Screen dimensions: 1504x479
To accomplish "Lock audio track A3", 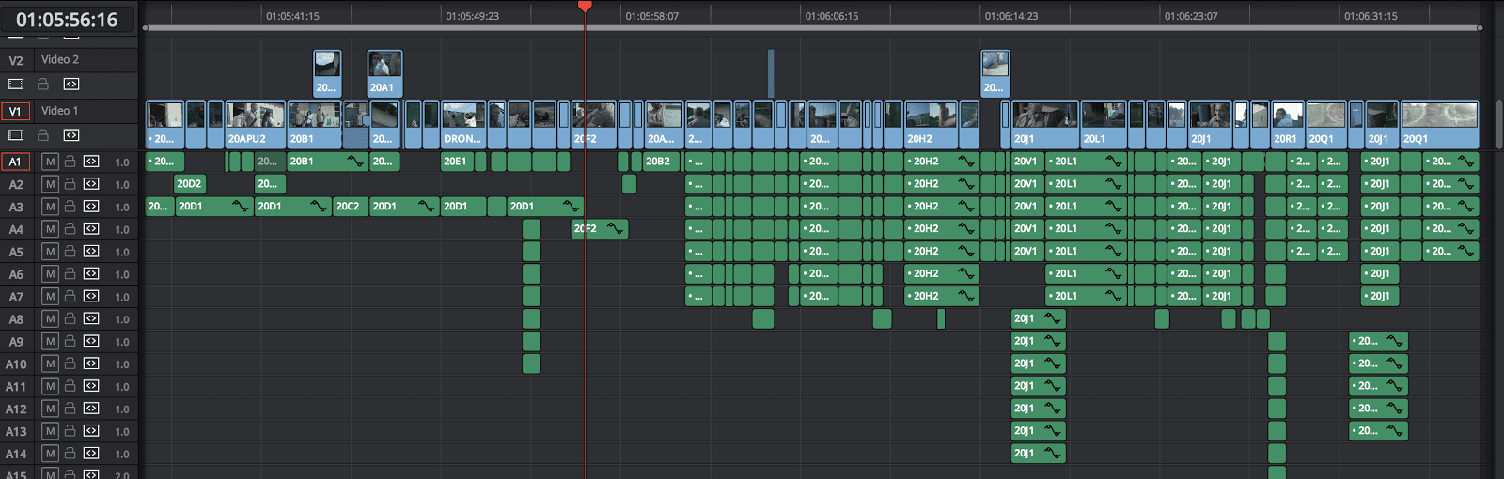I will (x=70, y=207).
